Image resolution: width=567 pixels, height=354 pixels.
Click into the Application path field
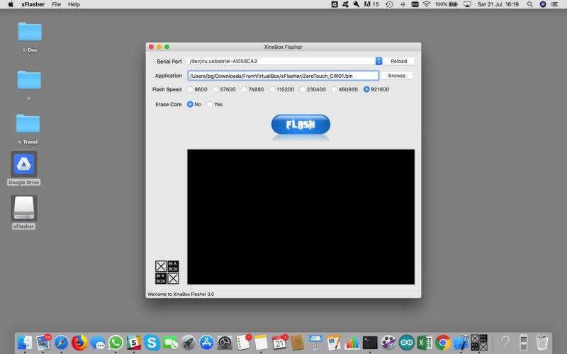coord(283,76)
